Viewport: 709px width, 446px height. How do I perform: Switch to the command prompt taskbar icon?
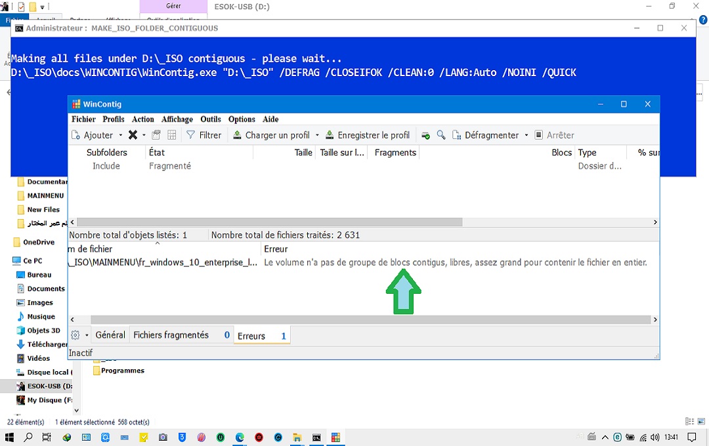click(x=316, y=437)
